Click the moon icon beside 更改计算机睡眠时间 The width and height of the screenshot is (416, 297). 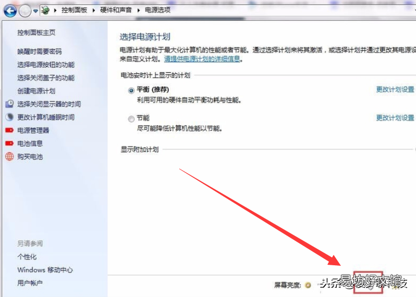coord(9,117)
